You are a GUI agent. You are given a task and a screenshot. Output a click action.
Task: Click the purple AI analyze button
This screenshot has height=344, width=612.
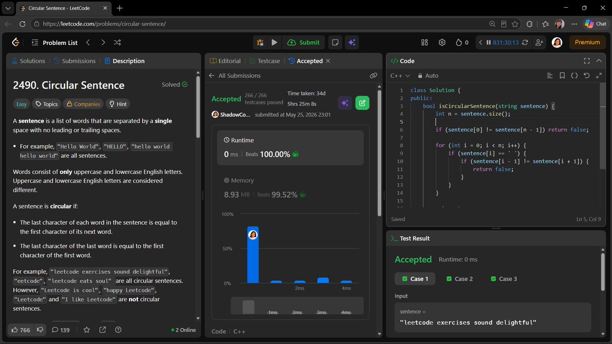(x=345, y=103)
